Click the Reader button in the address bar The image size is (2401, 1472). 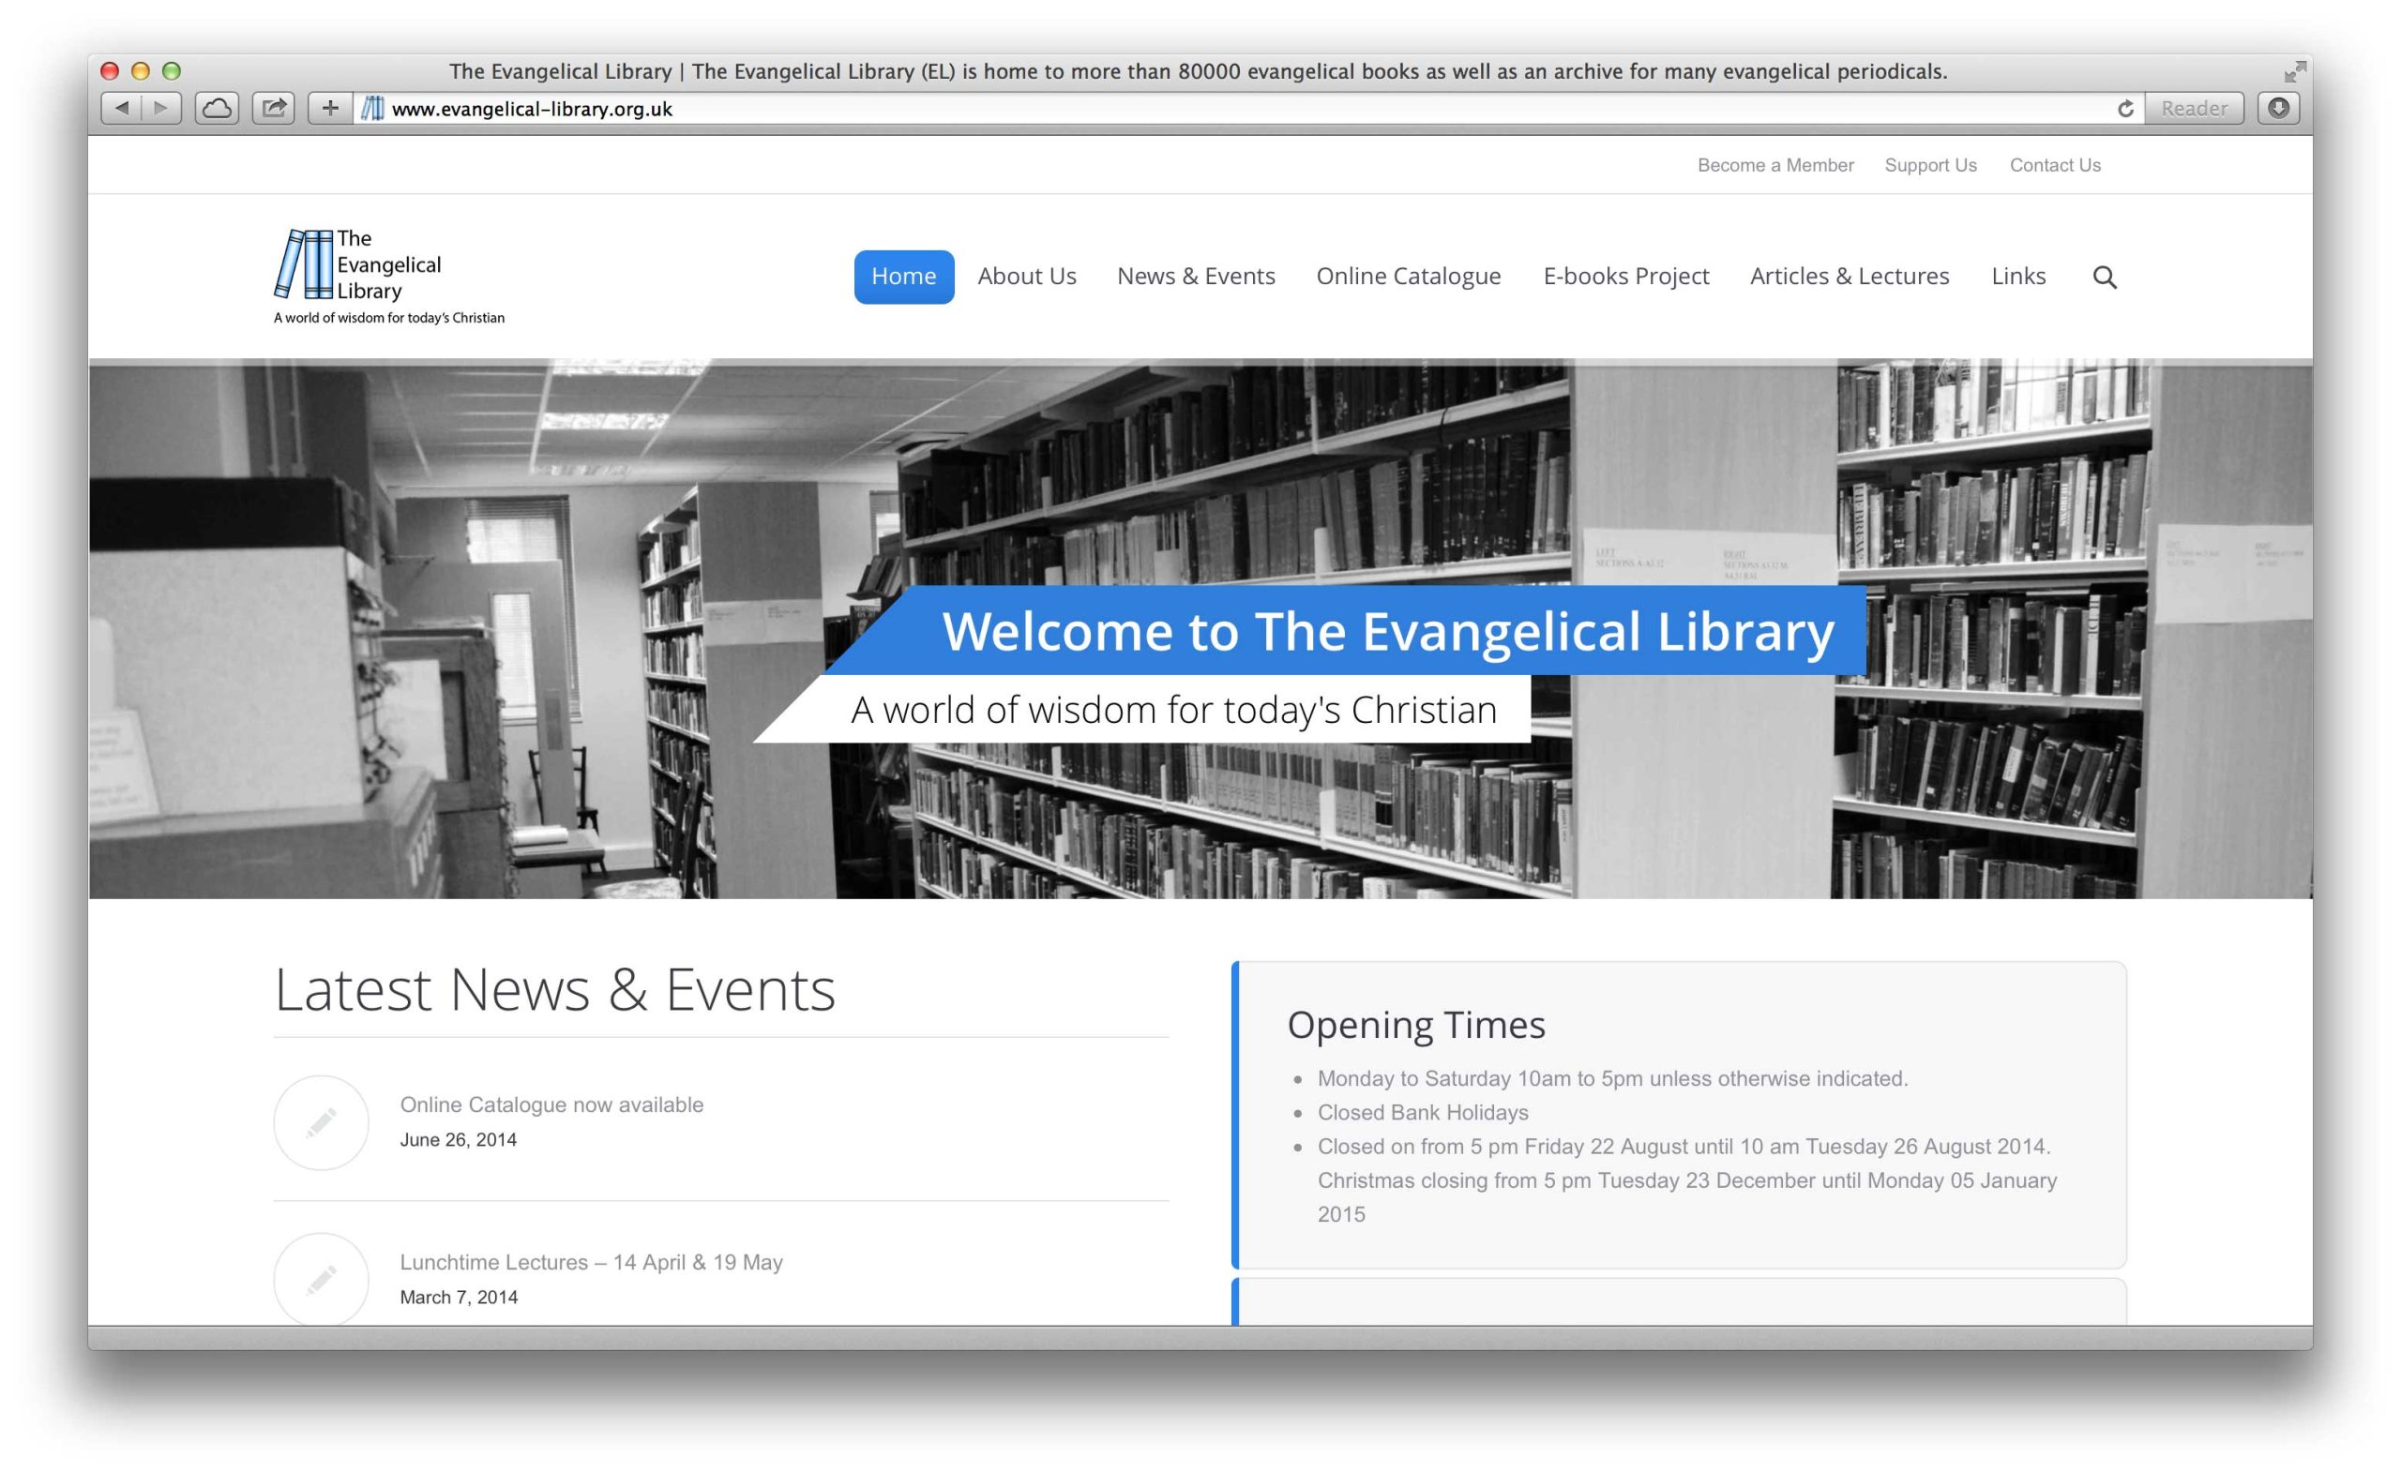(2194, 108)
